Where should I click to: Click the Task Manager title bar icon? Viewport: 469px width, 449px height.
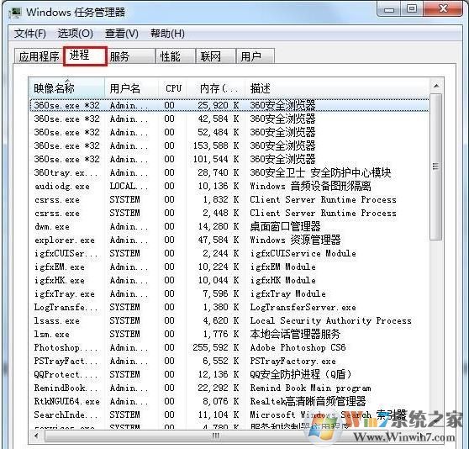15,13
